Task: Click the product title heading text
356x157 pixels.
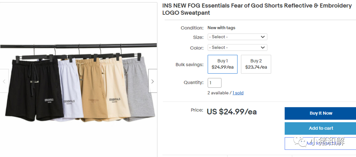Action: (x=257, y=9)
